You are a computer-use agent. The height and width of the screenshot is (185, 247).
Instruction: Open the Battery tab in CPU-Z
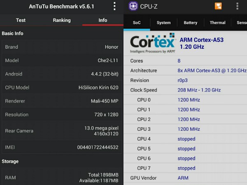[191, 23]
